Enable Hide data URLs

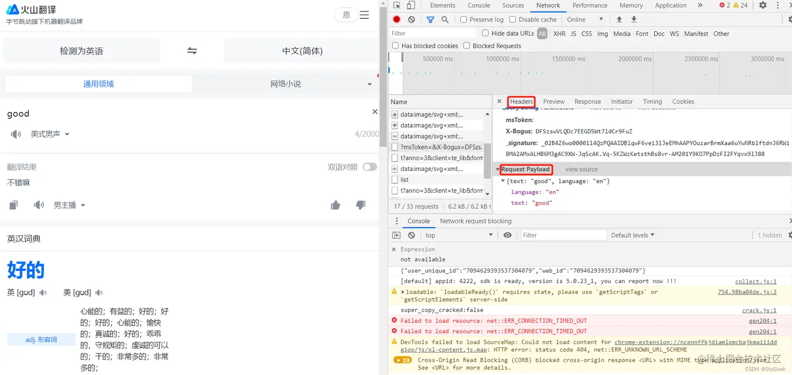[485, 33]
